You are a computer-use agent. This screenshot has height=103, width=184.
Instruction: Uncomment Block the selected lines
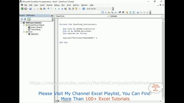[134, 12]
